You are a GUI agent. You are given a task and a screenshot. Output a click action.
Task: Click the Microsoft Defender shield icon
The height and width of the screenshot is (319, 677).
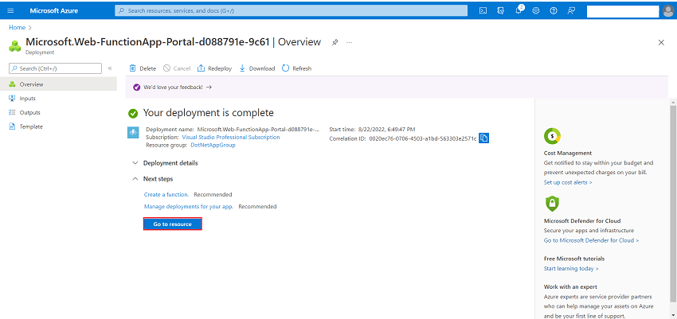pyautogui.click(x=552, y=204)
